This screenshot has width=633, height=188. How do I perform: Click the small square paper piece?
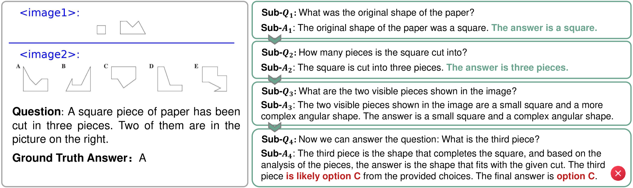[x=101, y=30]
